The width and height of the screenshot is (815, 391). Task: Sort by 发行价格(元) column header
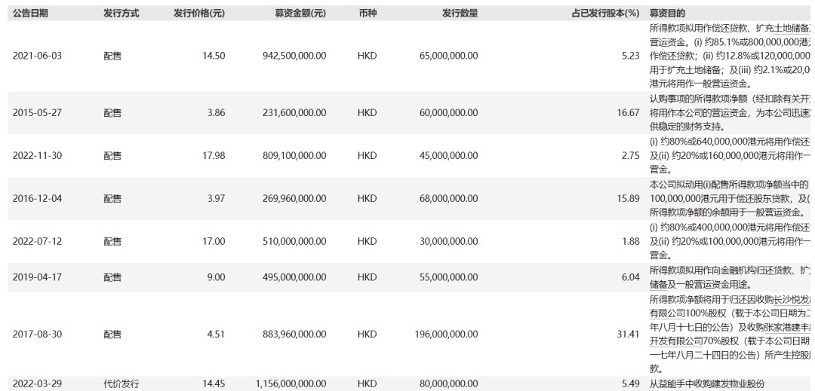pos(198,14)
